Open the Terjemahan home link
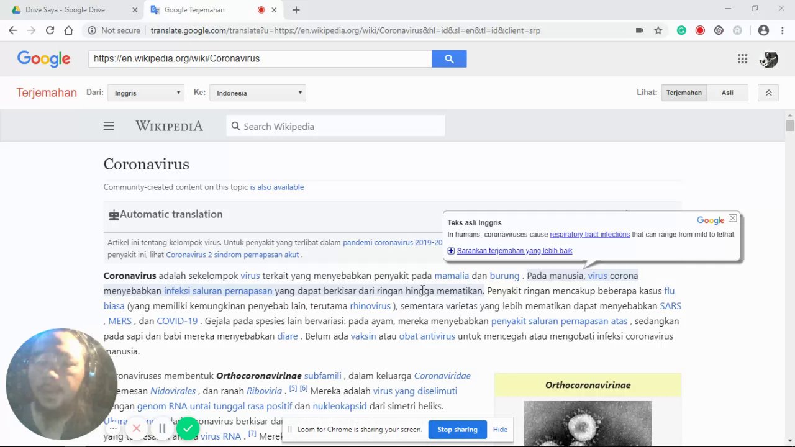Image resolution: width=795 pixels, height=447 pixels. point(47,93)
